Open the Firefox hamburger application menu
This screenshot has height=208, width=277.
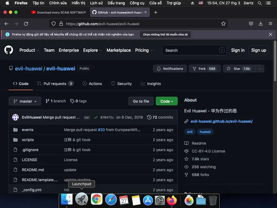[x=271, y=24]
